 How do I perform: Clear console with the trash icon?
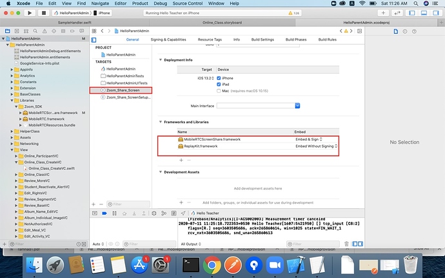pyautogui.click(x=346, y=244)
